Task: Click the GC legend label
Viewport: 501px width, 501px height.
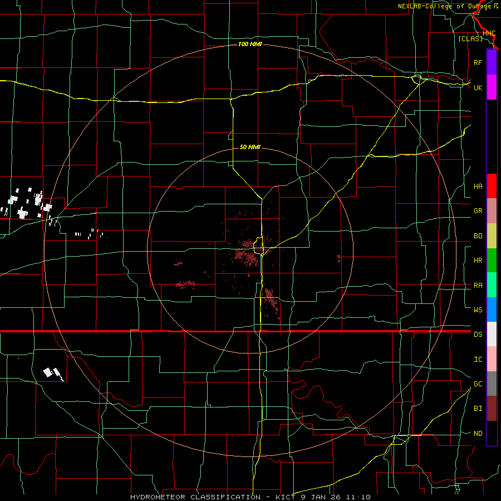Action: 478,384
